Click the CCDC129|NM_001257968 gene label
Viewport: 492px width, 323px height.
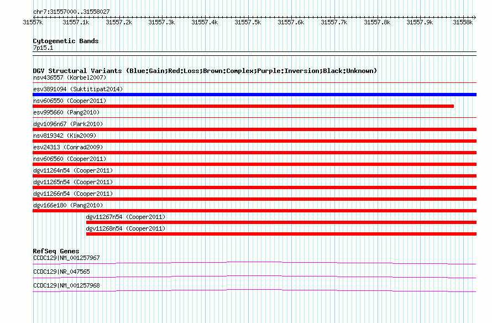(x=66, y=285)
